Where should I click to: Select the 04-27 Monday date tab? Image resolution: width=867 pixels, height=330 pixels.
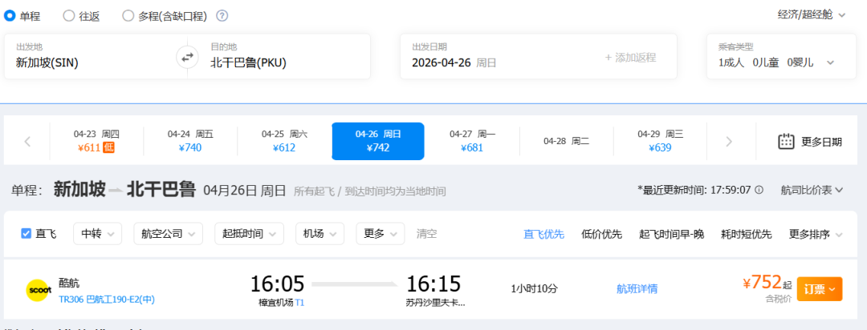click(x=472, y=141)
